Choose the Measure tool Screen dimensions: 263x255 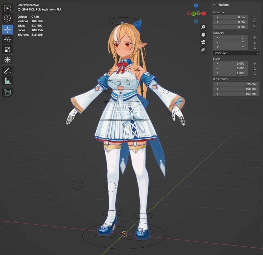(x=7, y=81)
